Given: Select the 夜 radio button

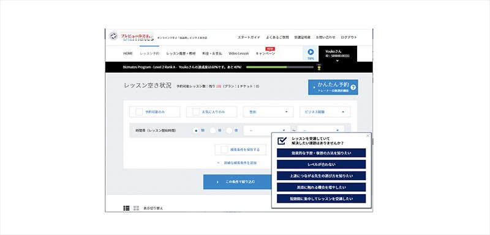Looking at the screenshot, I should pyautogui.click(x=229, y=131).
